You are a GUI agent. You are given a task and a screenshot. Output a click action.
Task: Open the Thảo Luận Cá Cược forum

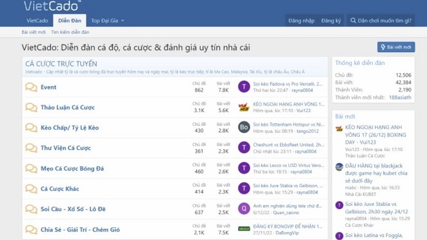[x=68, y=108]
